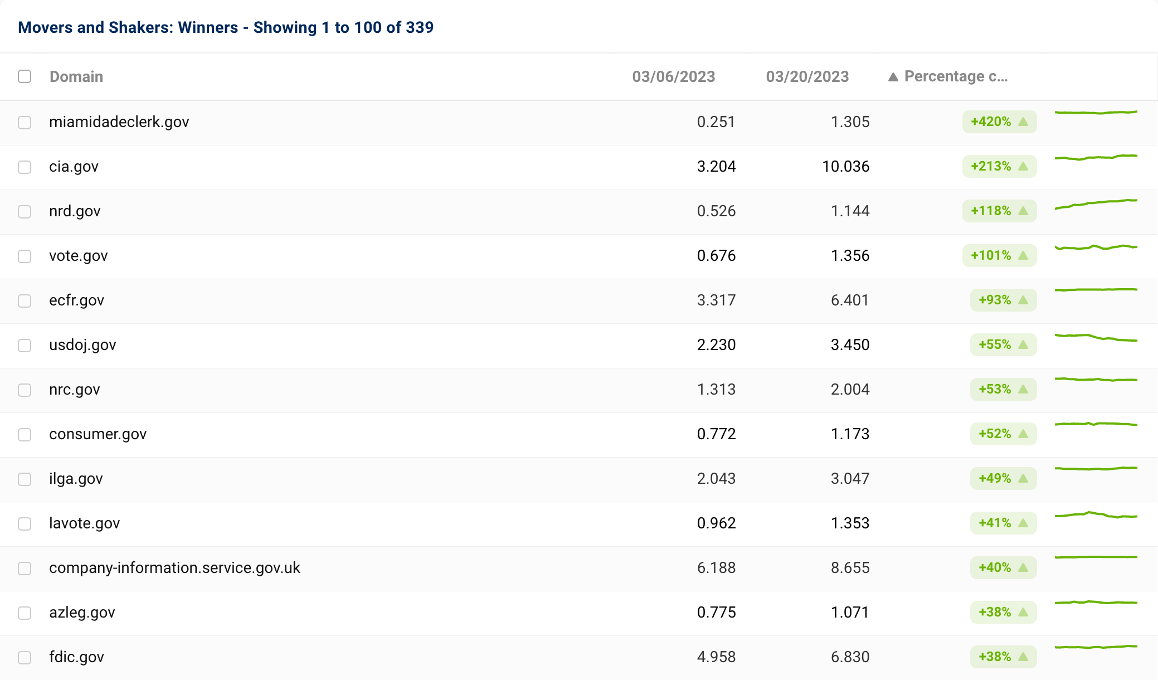Click the 4.958 value for fdic.gov

coord(717,657)
